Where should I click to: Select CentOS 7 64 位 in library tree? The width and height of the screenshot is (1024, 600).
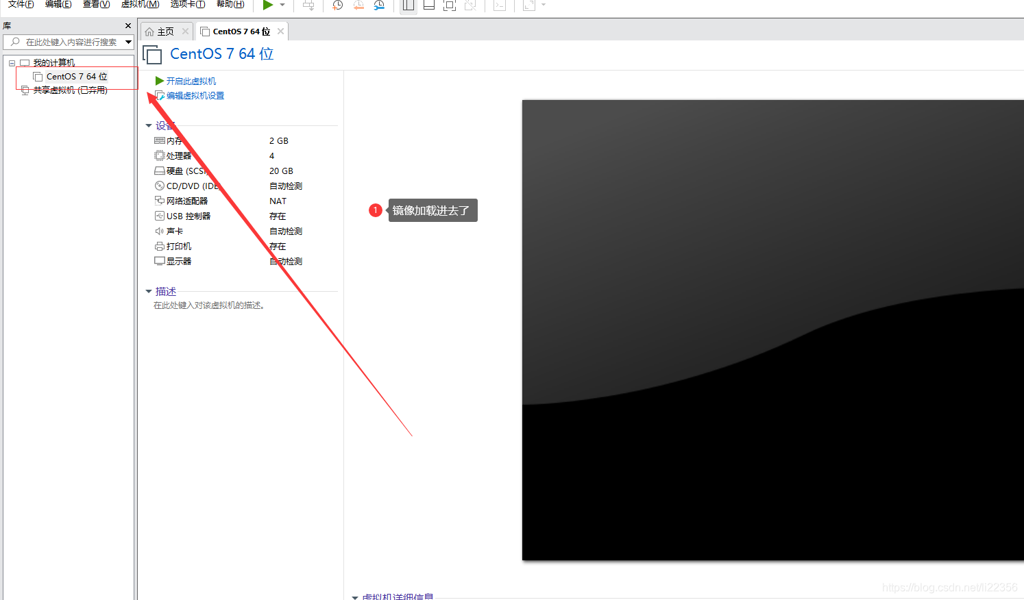[x=77, y=77]
